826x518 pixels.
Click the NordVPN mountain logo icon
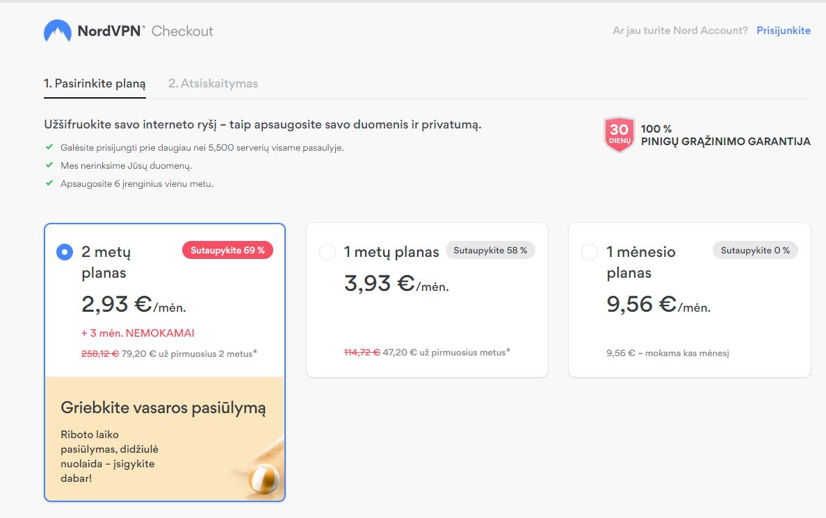57,31
